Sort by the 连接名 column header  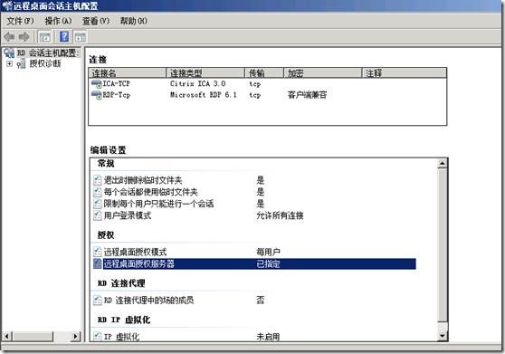click(128, 73)
